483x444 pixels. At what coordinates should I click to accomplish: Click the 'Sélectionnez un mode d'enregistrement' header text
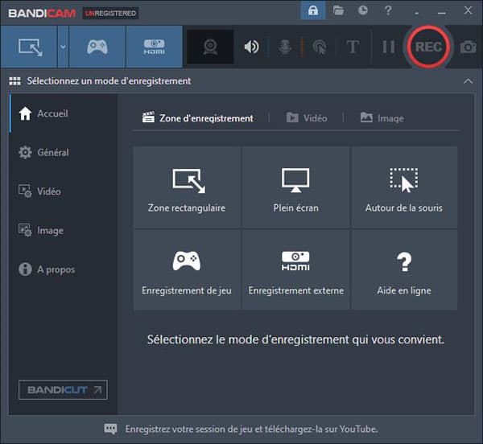tap(109, 81)
